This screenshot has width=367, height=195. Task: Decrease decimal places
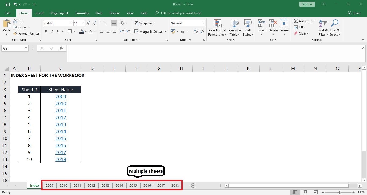pyautogui.click(x=202, y=31)
